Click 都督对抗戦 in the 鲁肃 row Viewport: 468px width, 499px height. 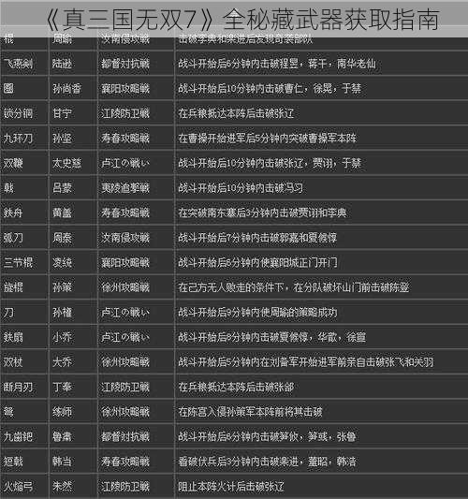125,436
